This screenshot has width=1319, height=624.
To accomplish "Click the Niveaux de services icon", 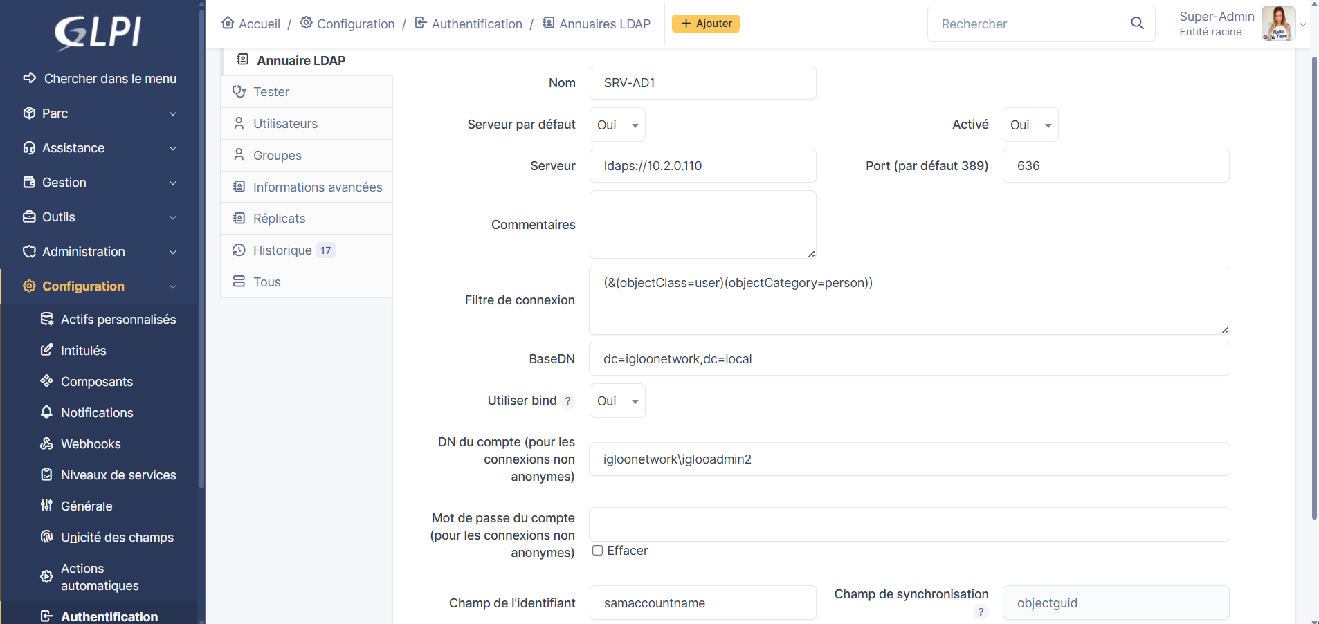I will (46, 475).
